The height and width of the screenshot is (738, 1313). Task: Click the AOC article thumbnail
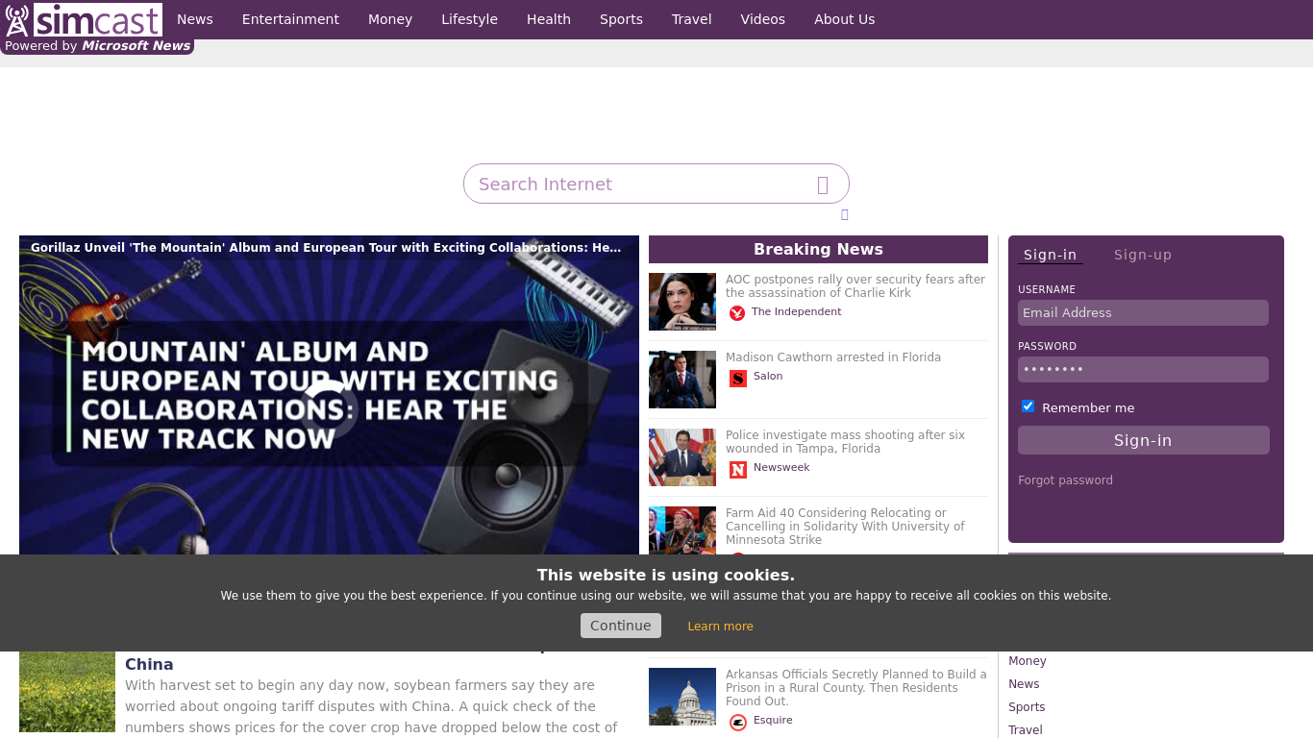coord(682,302)
